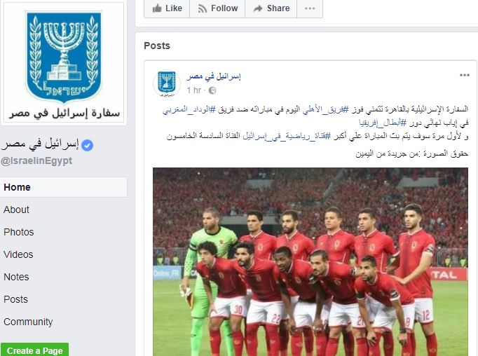Viewport: 478px width, 356px height.
Task: Click the post author name link
Action: pyautogui.click(x=214, y=76)
